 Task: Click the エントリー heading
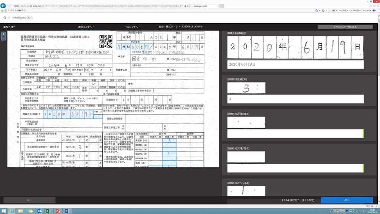click(x=9, y=27)
